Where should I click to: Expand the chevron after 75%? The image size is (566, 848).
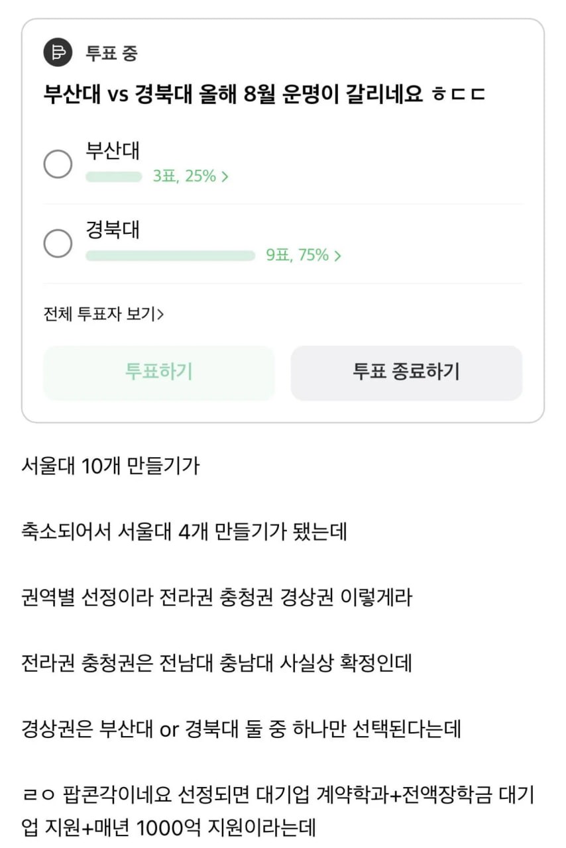point(338,256)
